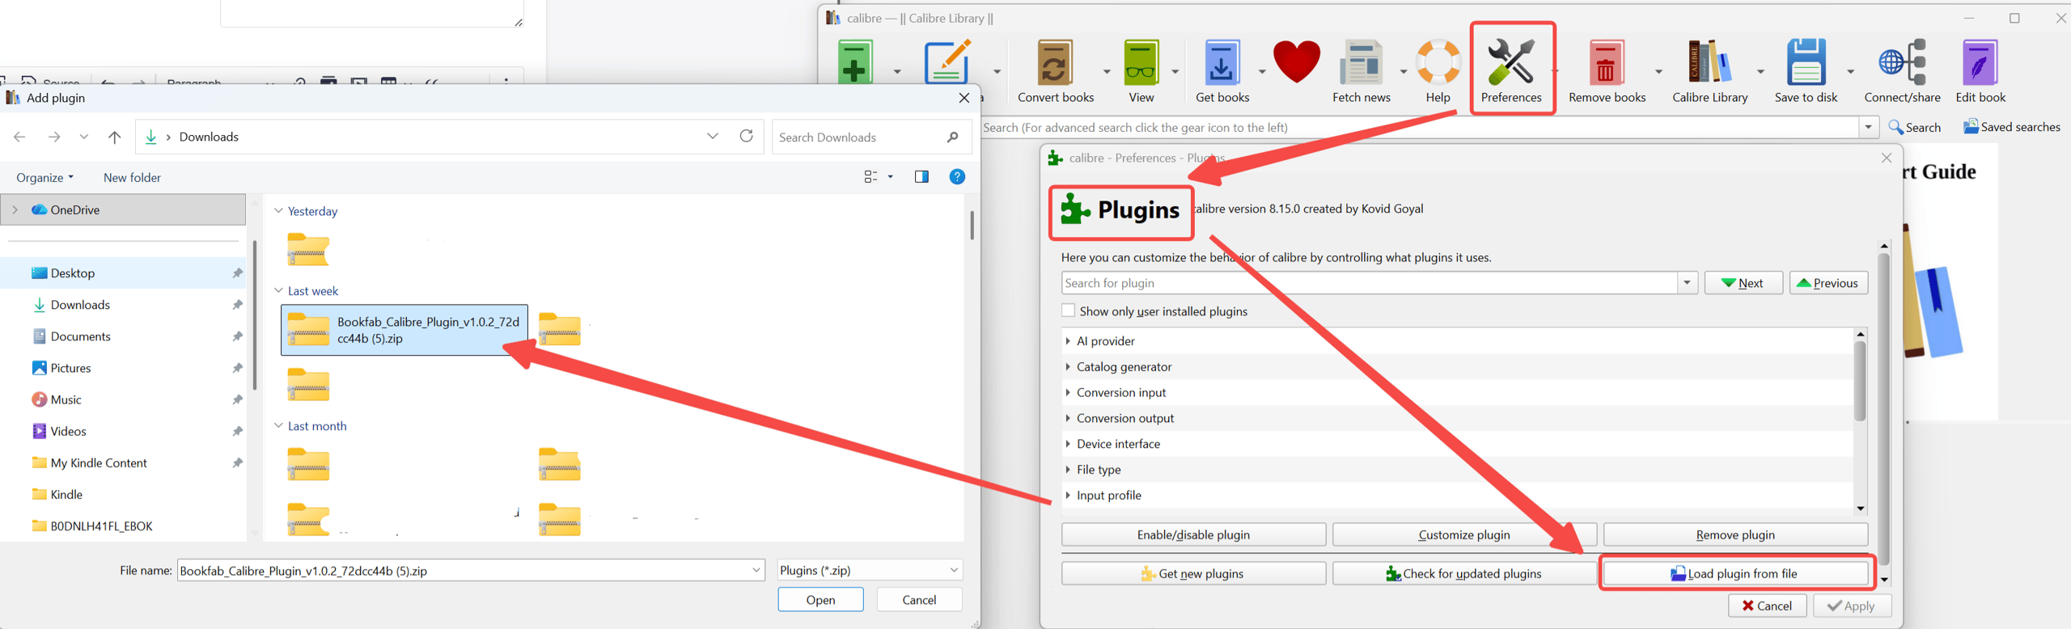Open the Search for plugin history dropdown

[x=1688, y=283]
